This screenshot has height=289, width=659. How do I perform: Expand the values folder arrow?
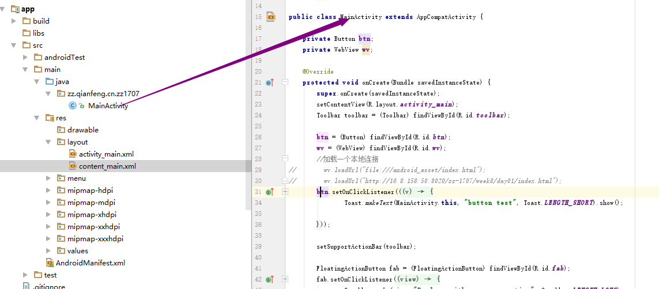tap(49, 251)
